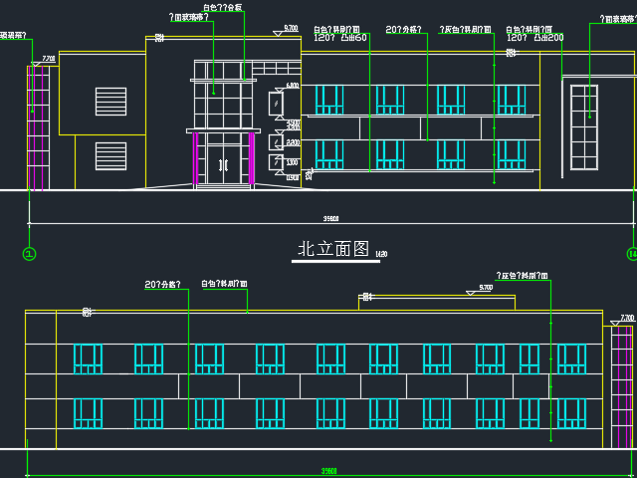Click the right magenta column at the entrance
The width and height of the screenshot is (637, 478).
[x=252, y=158]
